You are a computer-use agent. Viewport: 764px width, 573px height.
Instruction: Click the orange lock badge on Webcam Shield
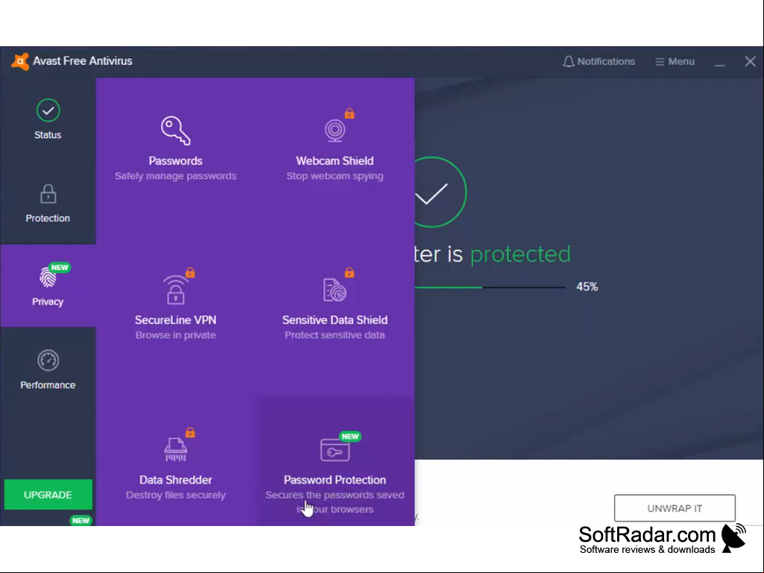pos(350,113)
